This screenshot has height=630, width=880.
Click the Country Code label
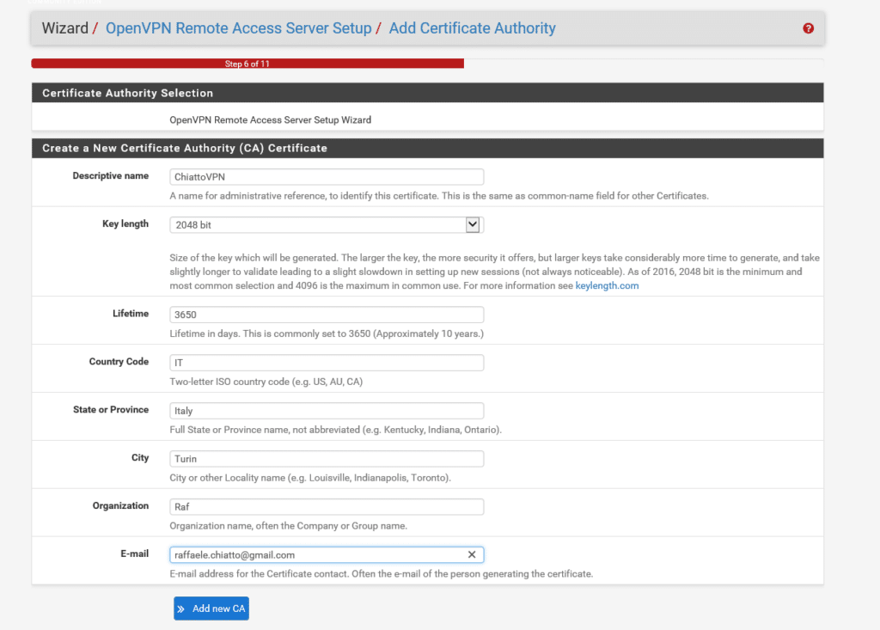[x=119, y=362]
